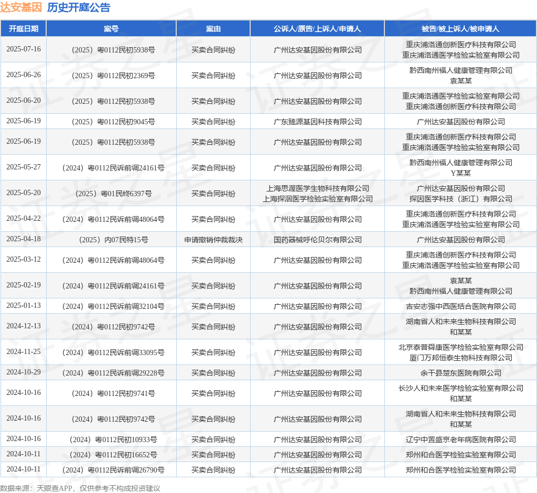Click plaintiff 广东臻源基因科技有限公司

[317, 122]
